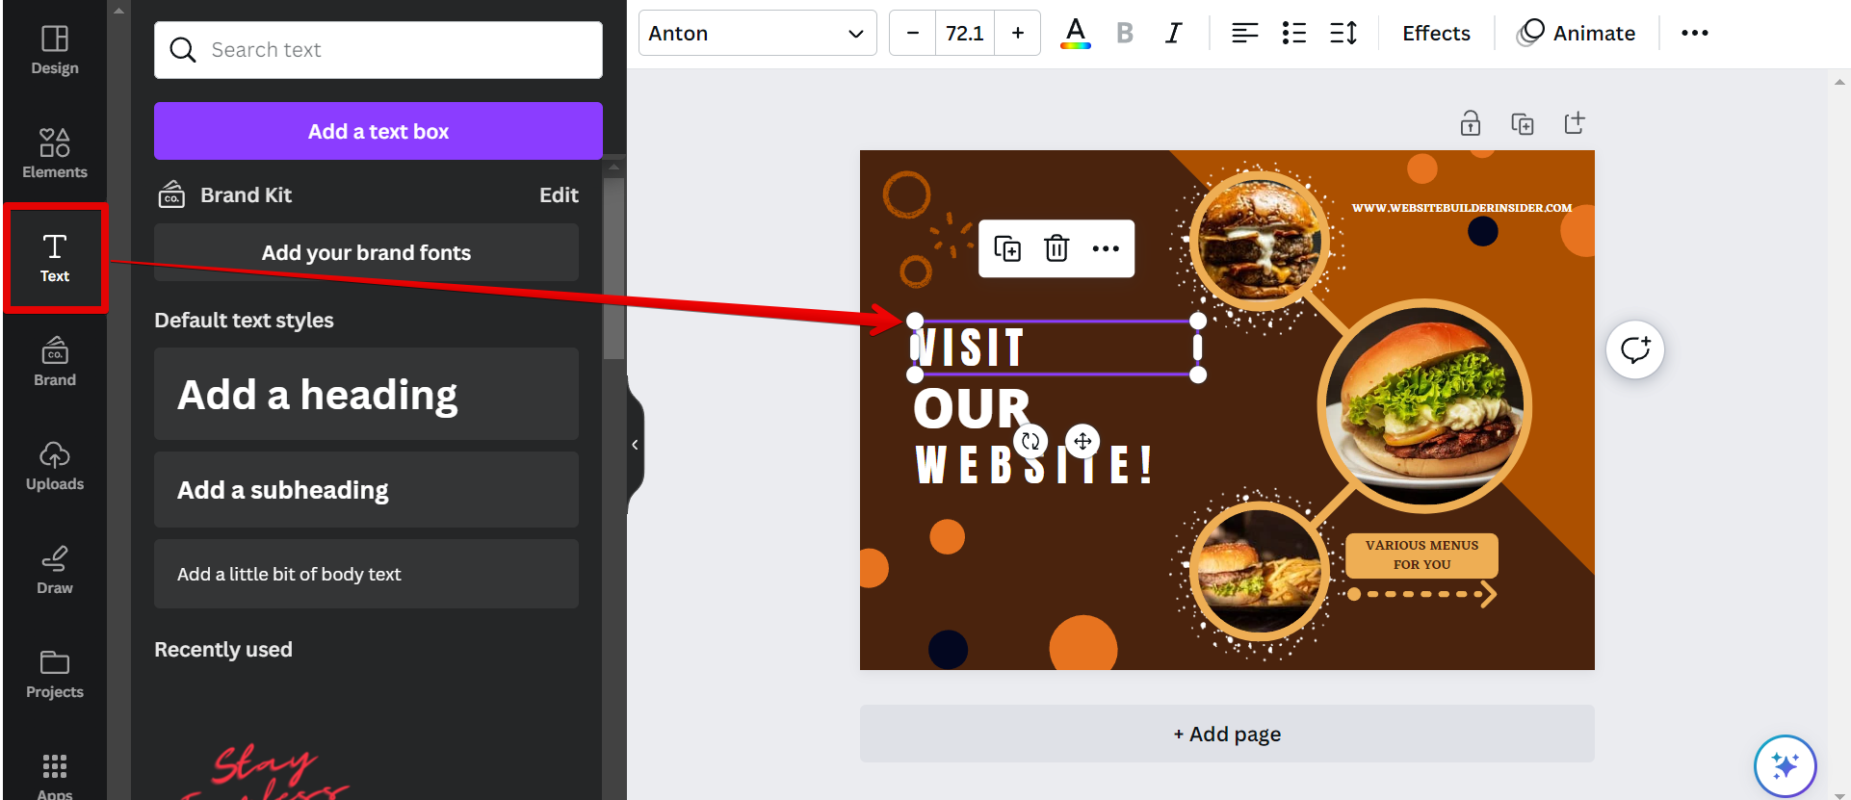Duplicate the selected text element
The width and height of the screenshot is (1851, 800).
click(1007, 248)
